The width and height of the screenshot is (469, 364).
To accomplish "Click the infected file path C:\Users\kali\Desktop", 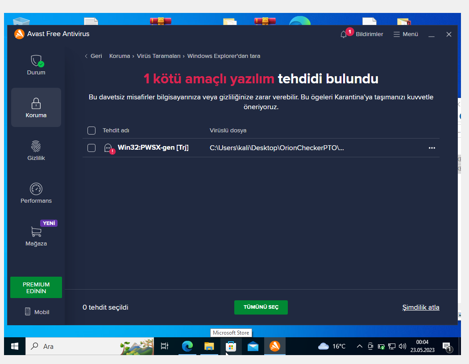I will coord(277,148).
